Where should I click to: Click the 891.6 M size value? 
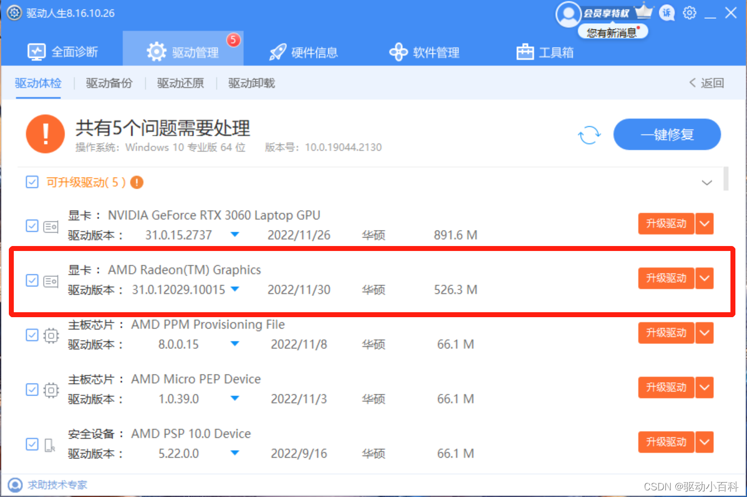point(456,235)
